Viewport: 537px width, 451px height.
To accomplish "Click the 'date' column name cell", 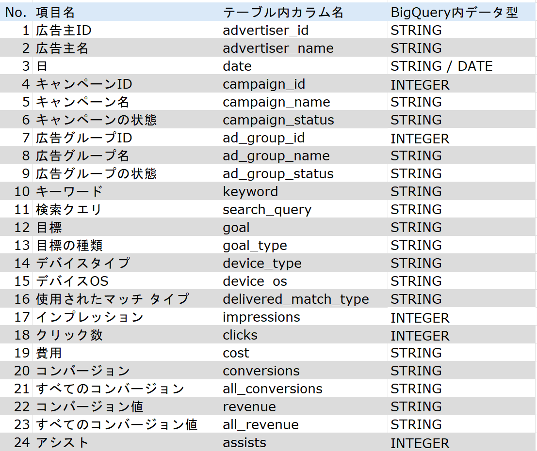I will tap(304, 66).
